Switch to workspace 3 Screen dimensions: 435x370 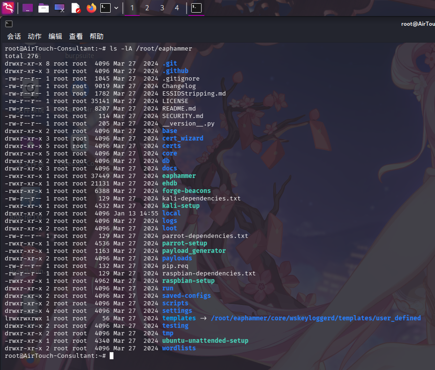pyautogui.click(x=162, y=8)
